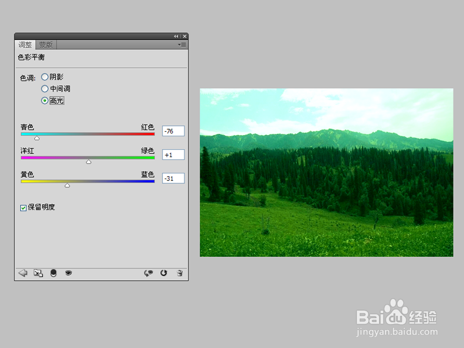Screen dimensions: 464x348
Task: Click the 绿色 label
Action: pyautogui.click(x=147, y=151)
